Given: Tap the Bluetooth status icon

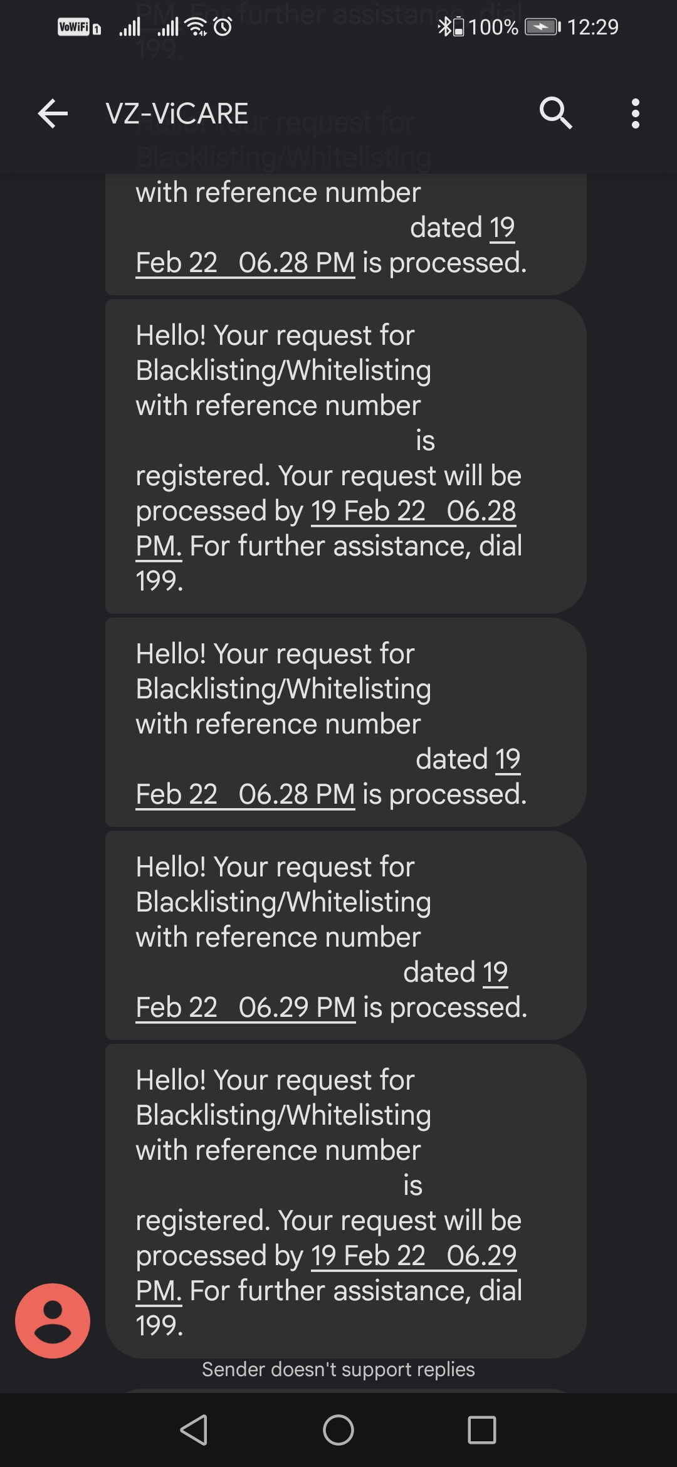Looking at the screenshot, I should pyautogui.click(x=444, y=27).
